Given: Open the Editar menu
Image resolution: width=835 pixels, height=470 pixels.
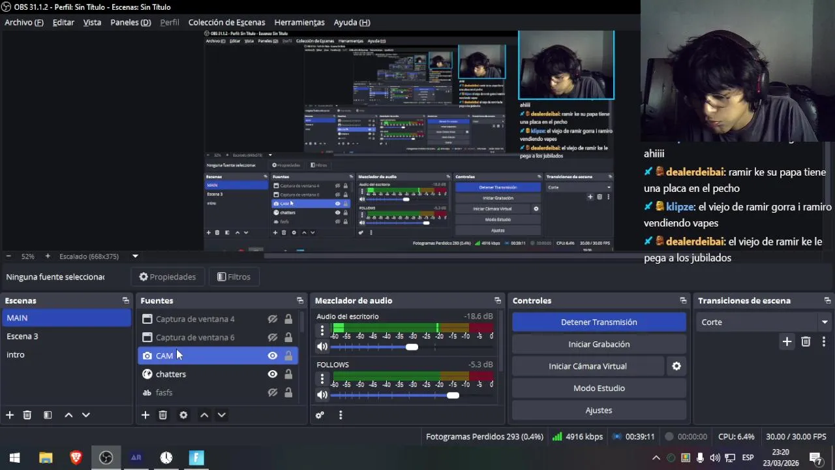Looking at the screenshot, I should click(63, 22).
